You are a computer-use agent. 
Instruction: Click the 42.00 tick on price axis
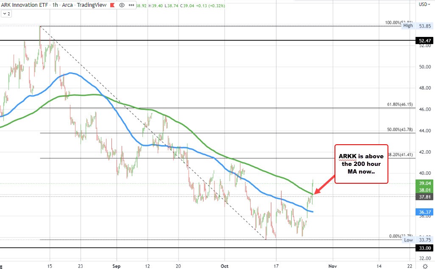click(425, 152)
